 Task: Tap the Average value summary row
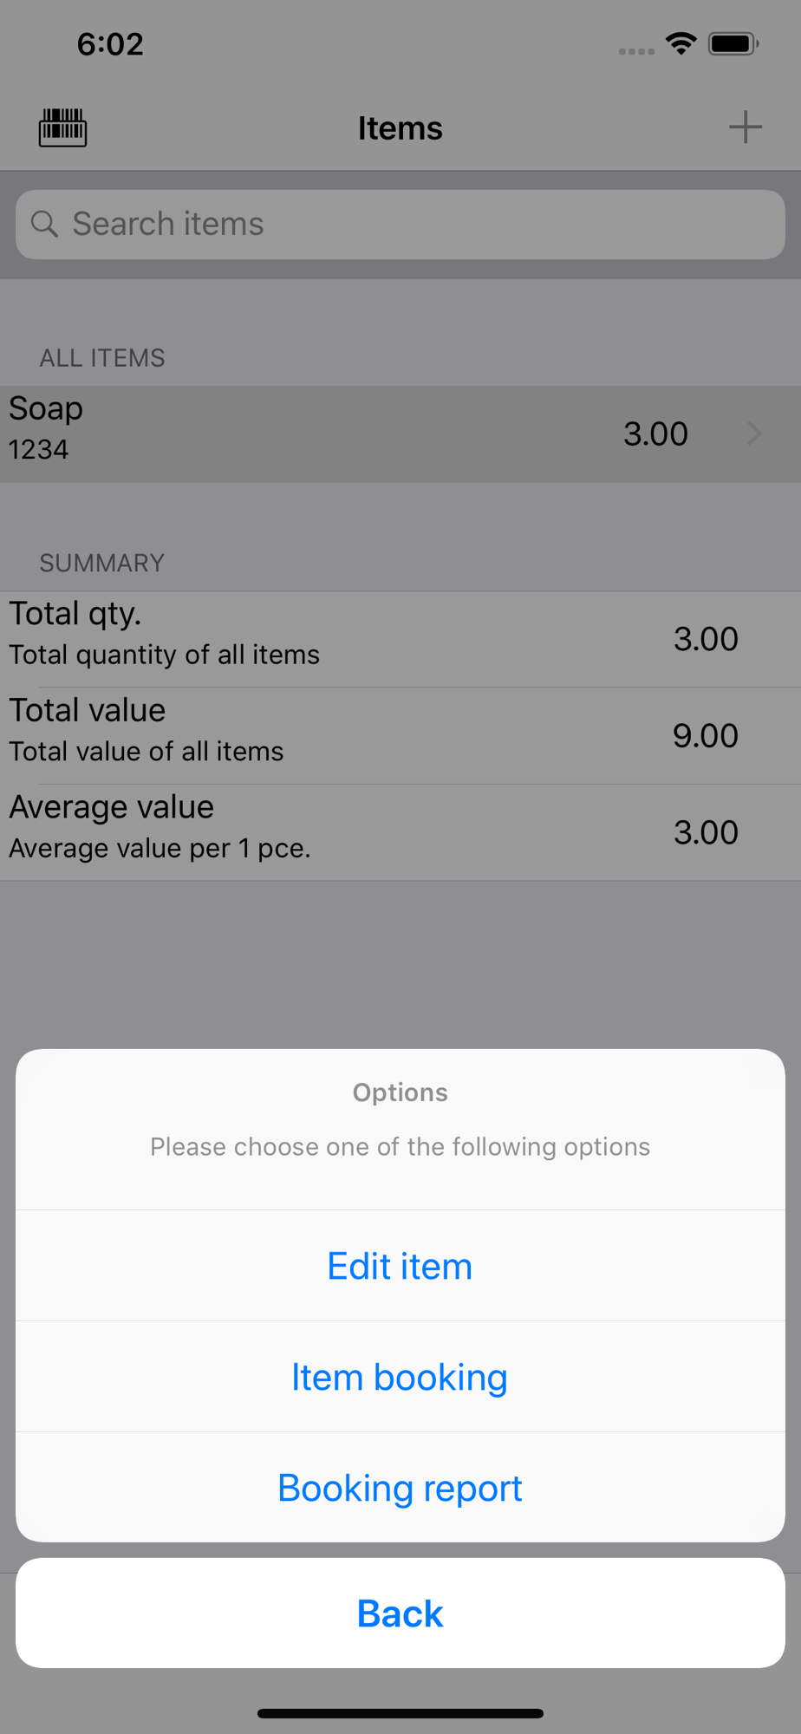tap(400, 833)
